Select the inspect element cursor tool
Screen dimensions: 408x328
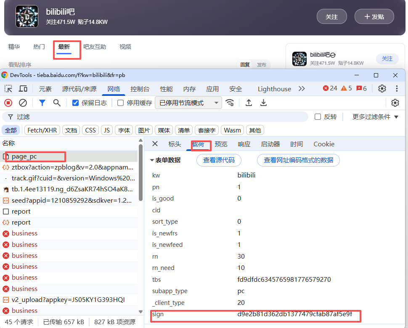click(x=8, y=88)
